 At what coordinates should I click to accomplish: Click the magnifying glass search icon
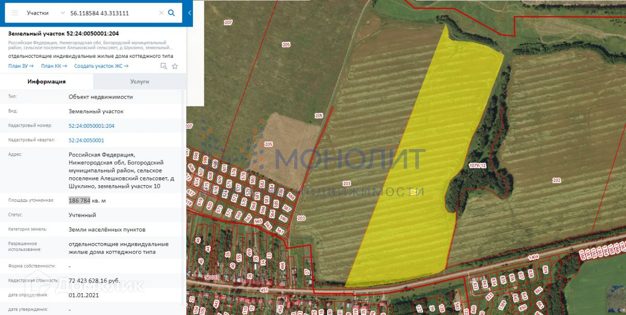172,13
